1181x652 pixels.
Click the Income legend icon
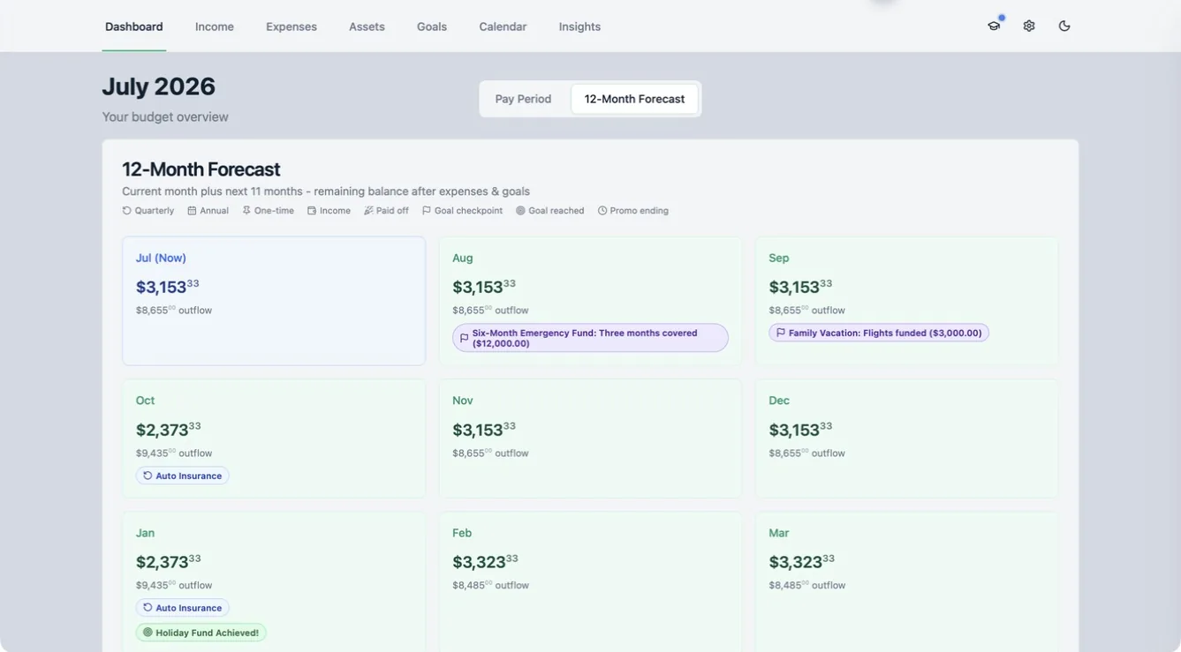pyautogui.click(x=312, y=211)
